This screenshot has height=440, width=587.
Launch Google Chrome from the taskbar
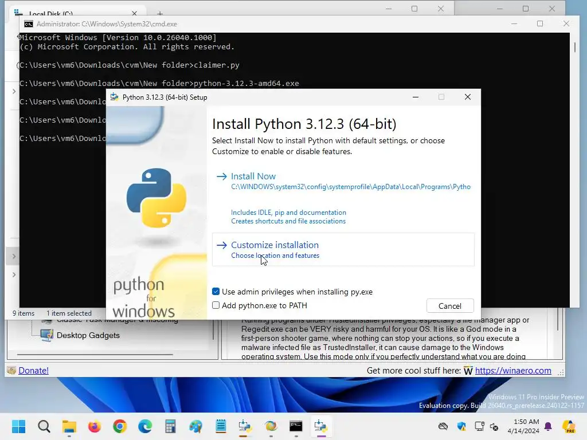pos(120,426)
